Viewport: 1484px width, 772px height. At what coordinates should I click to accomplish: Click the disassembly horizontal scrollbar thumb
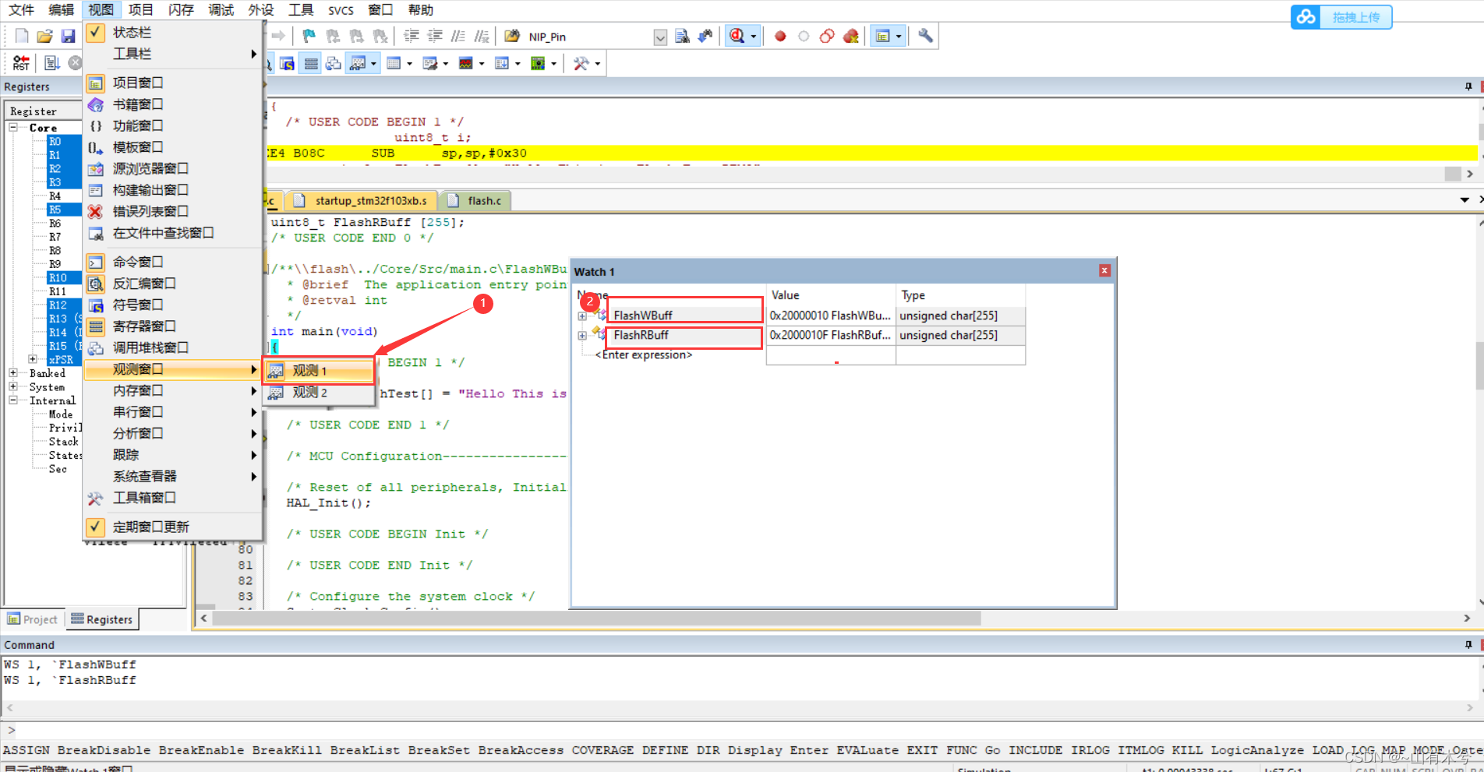coord(1453,174)
